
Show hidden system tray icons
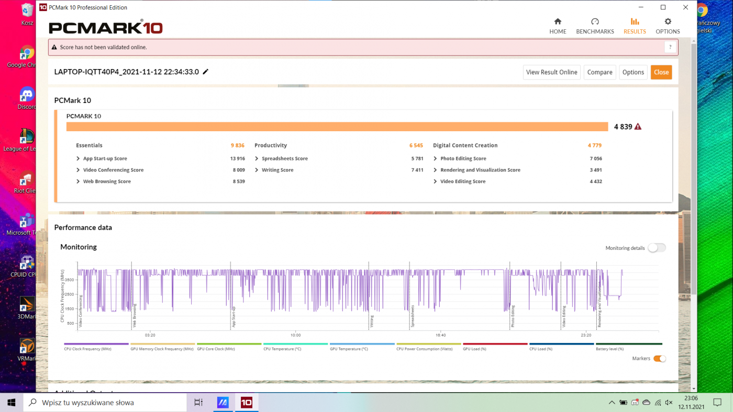[612, 403]
